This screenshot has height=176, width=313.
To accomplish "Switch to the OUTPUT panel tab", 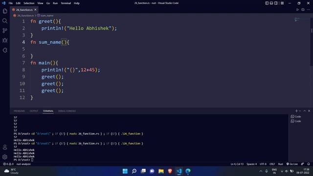I will (34, 111).
